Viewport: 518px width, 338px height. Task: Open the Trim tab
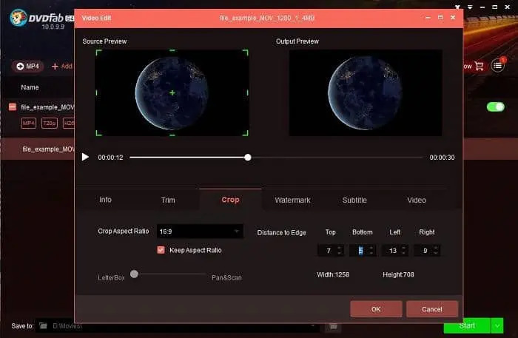point(168,200)
